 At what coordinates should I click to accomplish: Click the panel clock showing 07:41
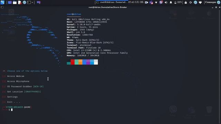tap(136, 2)
